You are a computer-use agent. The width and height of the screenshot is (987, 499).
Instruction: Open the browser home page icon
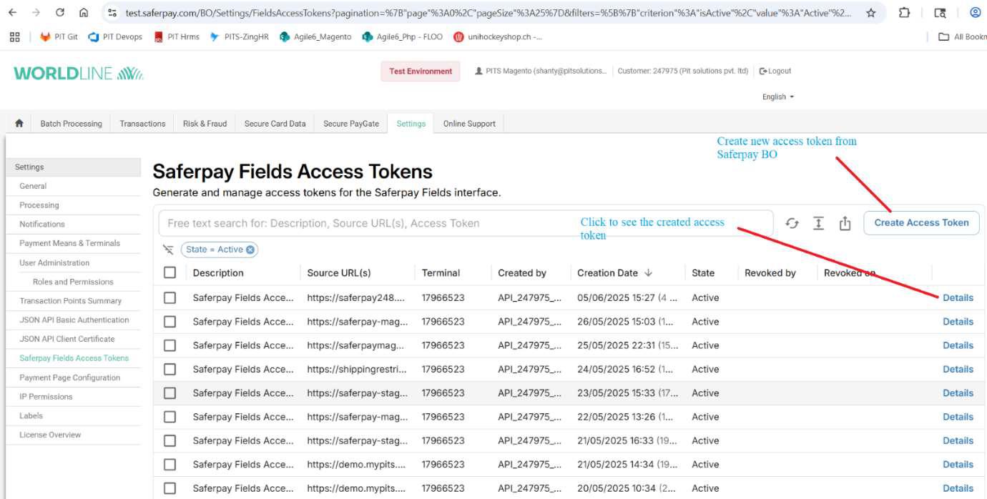[84, 13]
